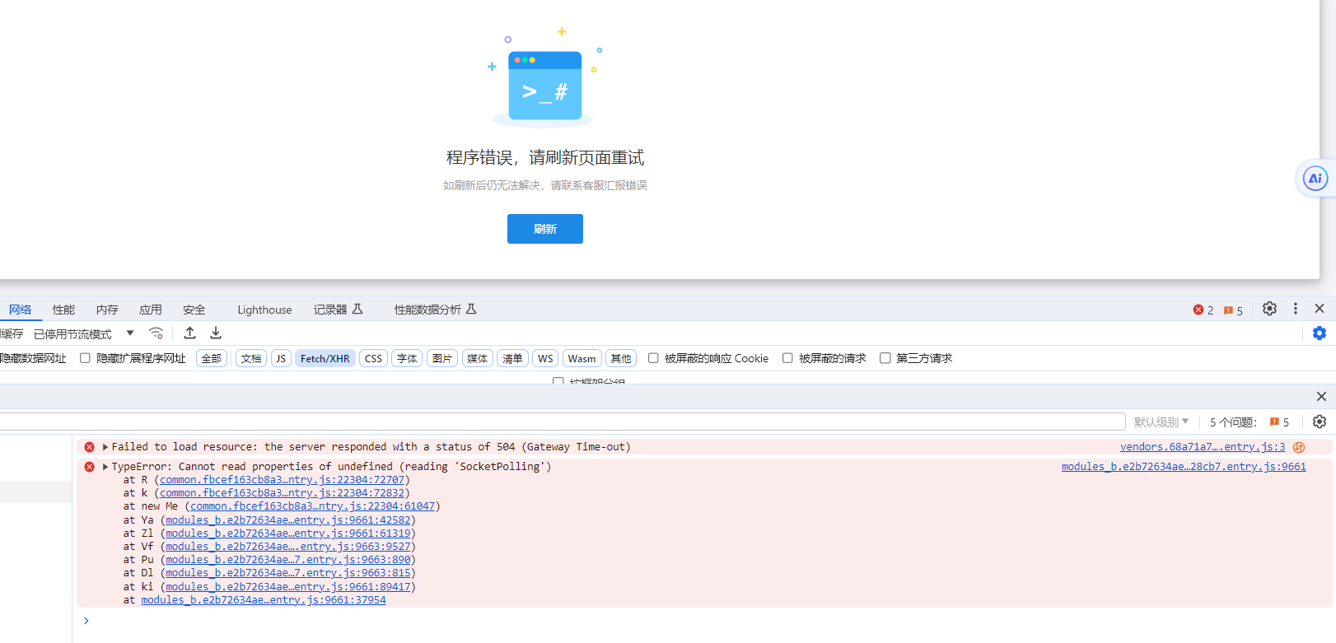Click the blue 刷新 refresh button
The width and height of the screenshot is (1336, 643).
544,229
